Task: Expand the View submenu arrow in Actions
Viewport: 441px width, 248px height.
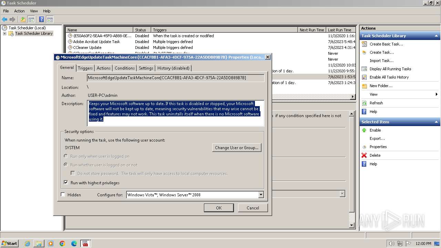Action: (x=437, y=94)
